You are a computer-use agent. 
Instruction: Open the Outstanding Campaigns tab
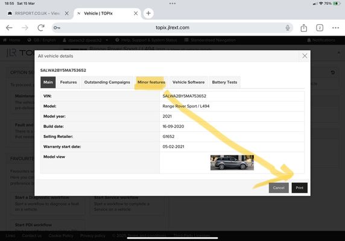click(x=107, y=82)
